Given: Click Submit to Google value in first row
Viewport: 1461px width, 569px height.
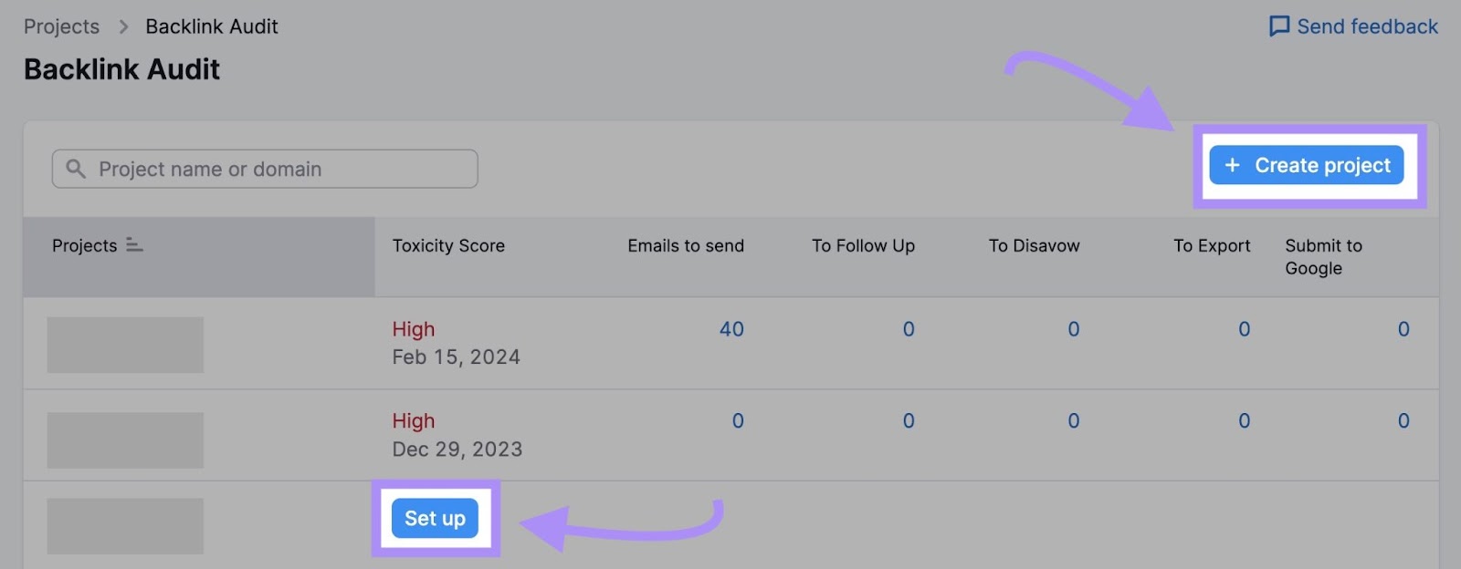Looking at the screenshot, I should click(x=1403, y=329).
